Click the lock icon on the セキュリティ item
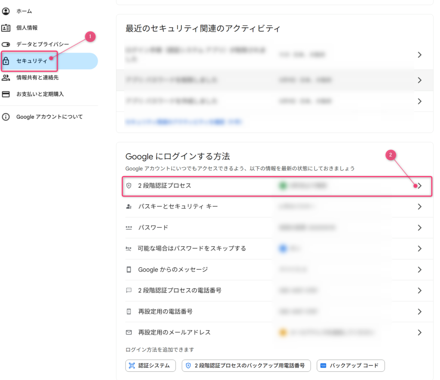The width and height of the screenshot is (440, 380). point(6,61)
